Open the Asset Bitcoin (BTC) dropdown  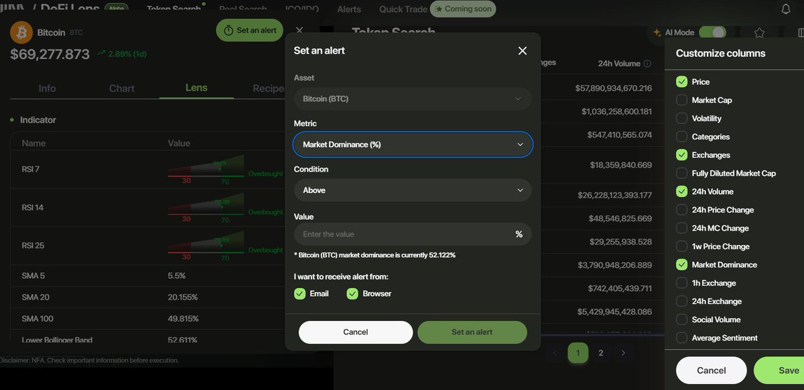click(413, 99)
